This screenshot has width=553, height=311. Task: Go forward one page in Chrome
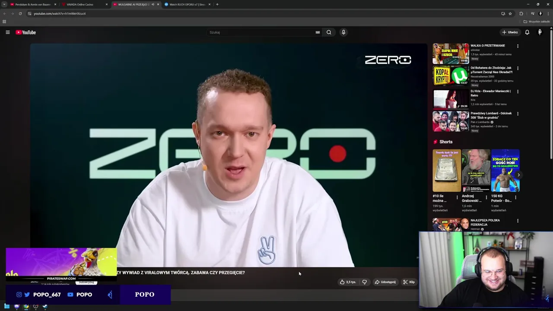click(13, 13)
